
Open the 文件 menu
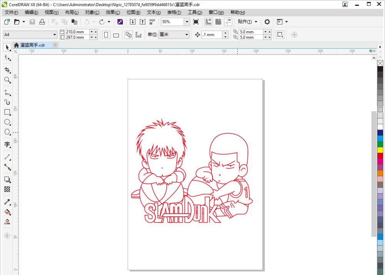pyautogui.click(x=11, y=13)
